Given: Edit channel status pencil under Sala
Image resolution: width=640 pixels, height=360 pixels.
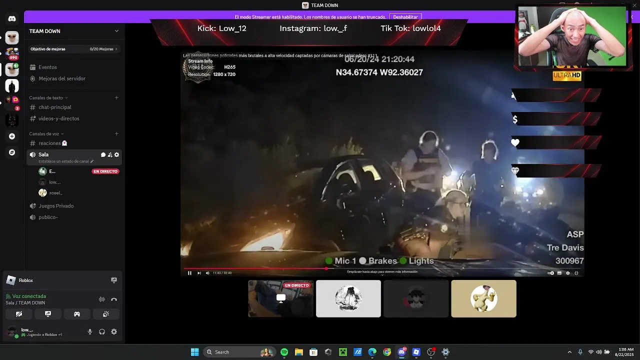Looking at the screenshot, I should (x=92, y=161).
